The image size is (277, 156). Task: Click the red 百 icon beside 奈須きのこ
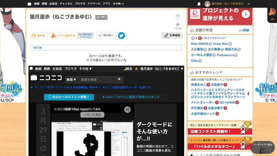tap(208, 85)
